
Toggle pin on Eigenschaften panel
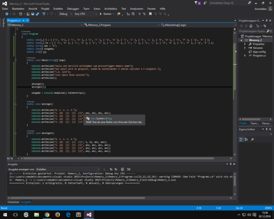(267, 129)
